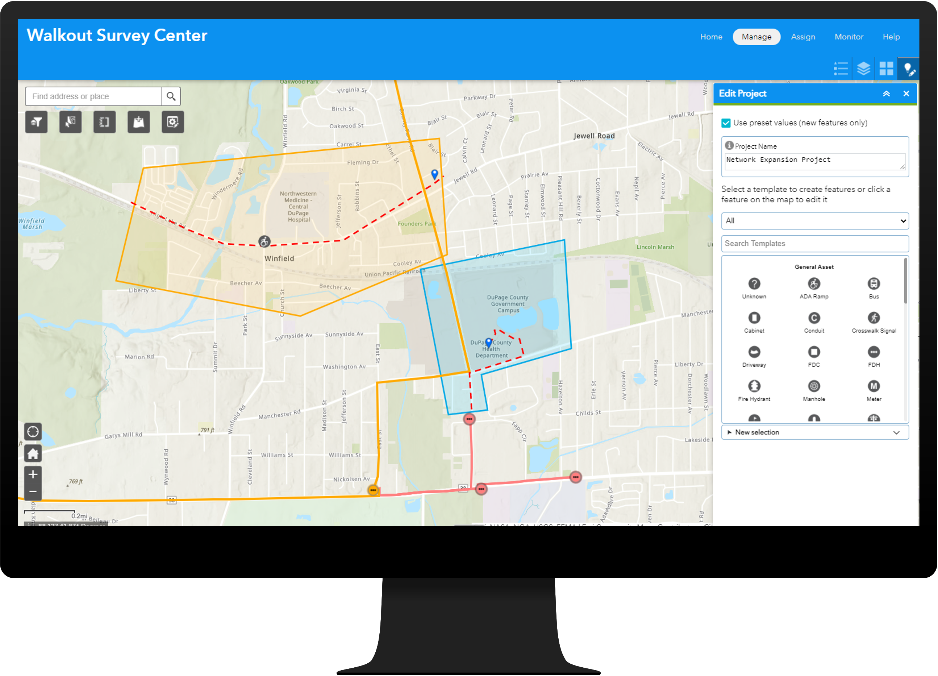Click the home extent button

pos(33,454)
